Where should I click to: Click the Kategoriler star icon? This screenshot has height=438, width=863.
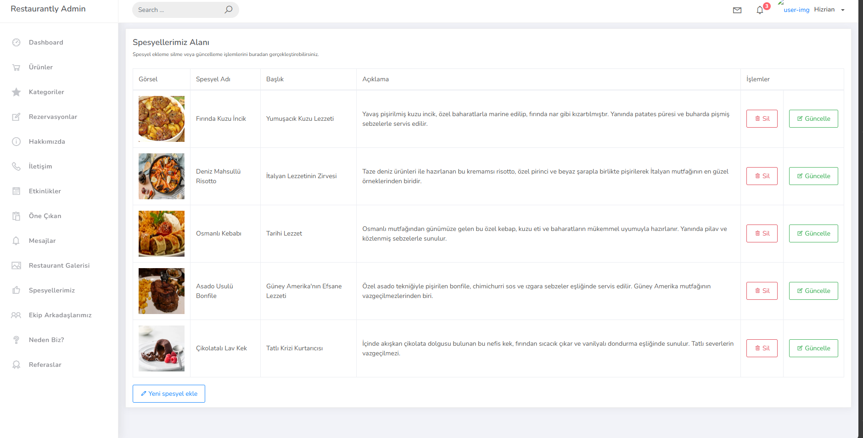pos(17,92)
